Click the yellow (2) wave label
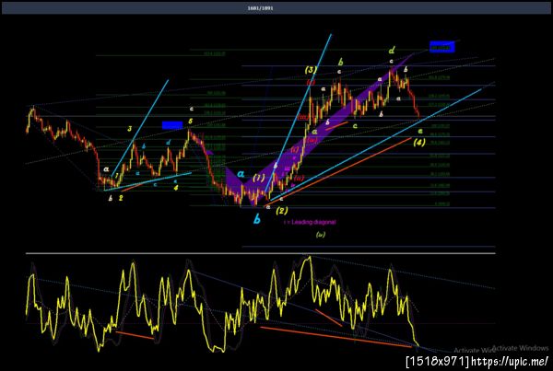The image size is (553, 371). click(x=282, y=211)
